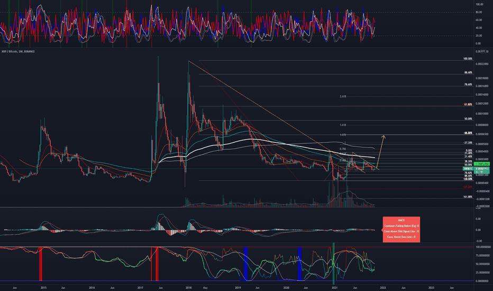Image resolution: width=493 pixels, height=291 pixels.
Task: Click the 0.00008000 price axis value
Action: 482,125
